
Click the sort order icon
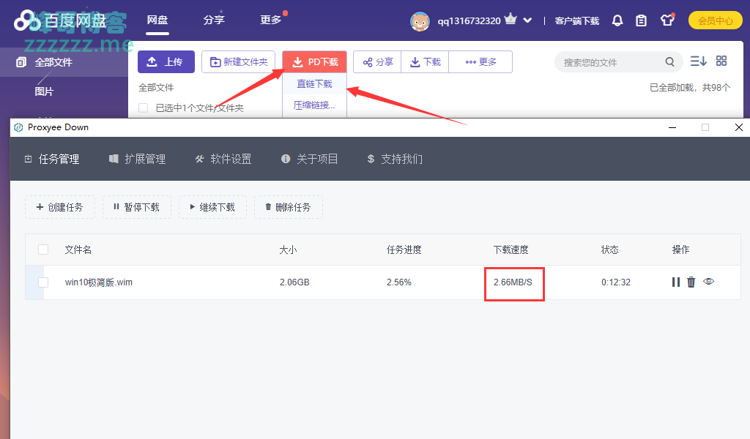tap(698, 61)
